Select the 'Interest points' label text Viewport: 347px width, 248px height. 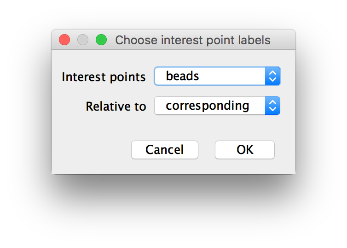(x=104, y=77)
